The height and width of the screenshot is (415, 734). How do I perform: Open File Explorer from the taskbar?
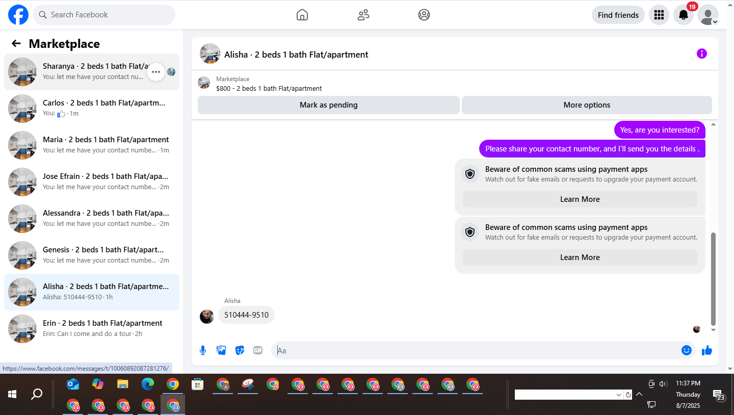click(123, 384)
